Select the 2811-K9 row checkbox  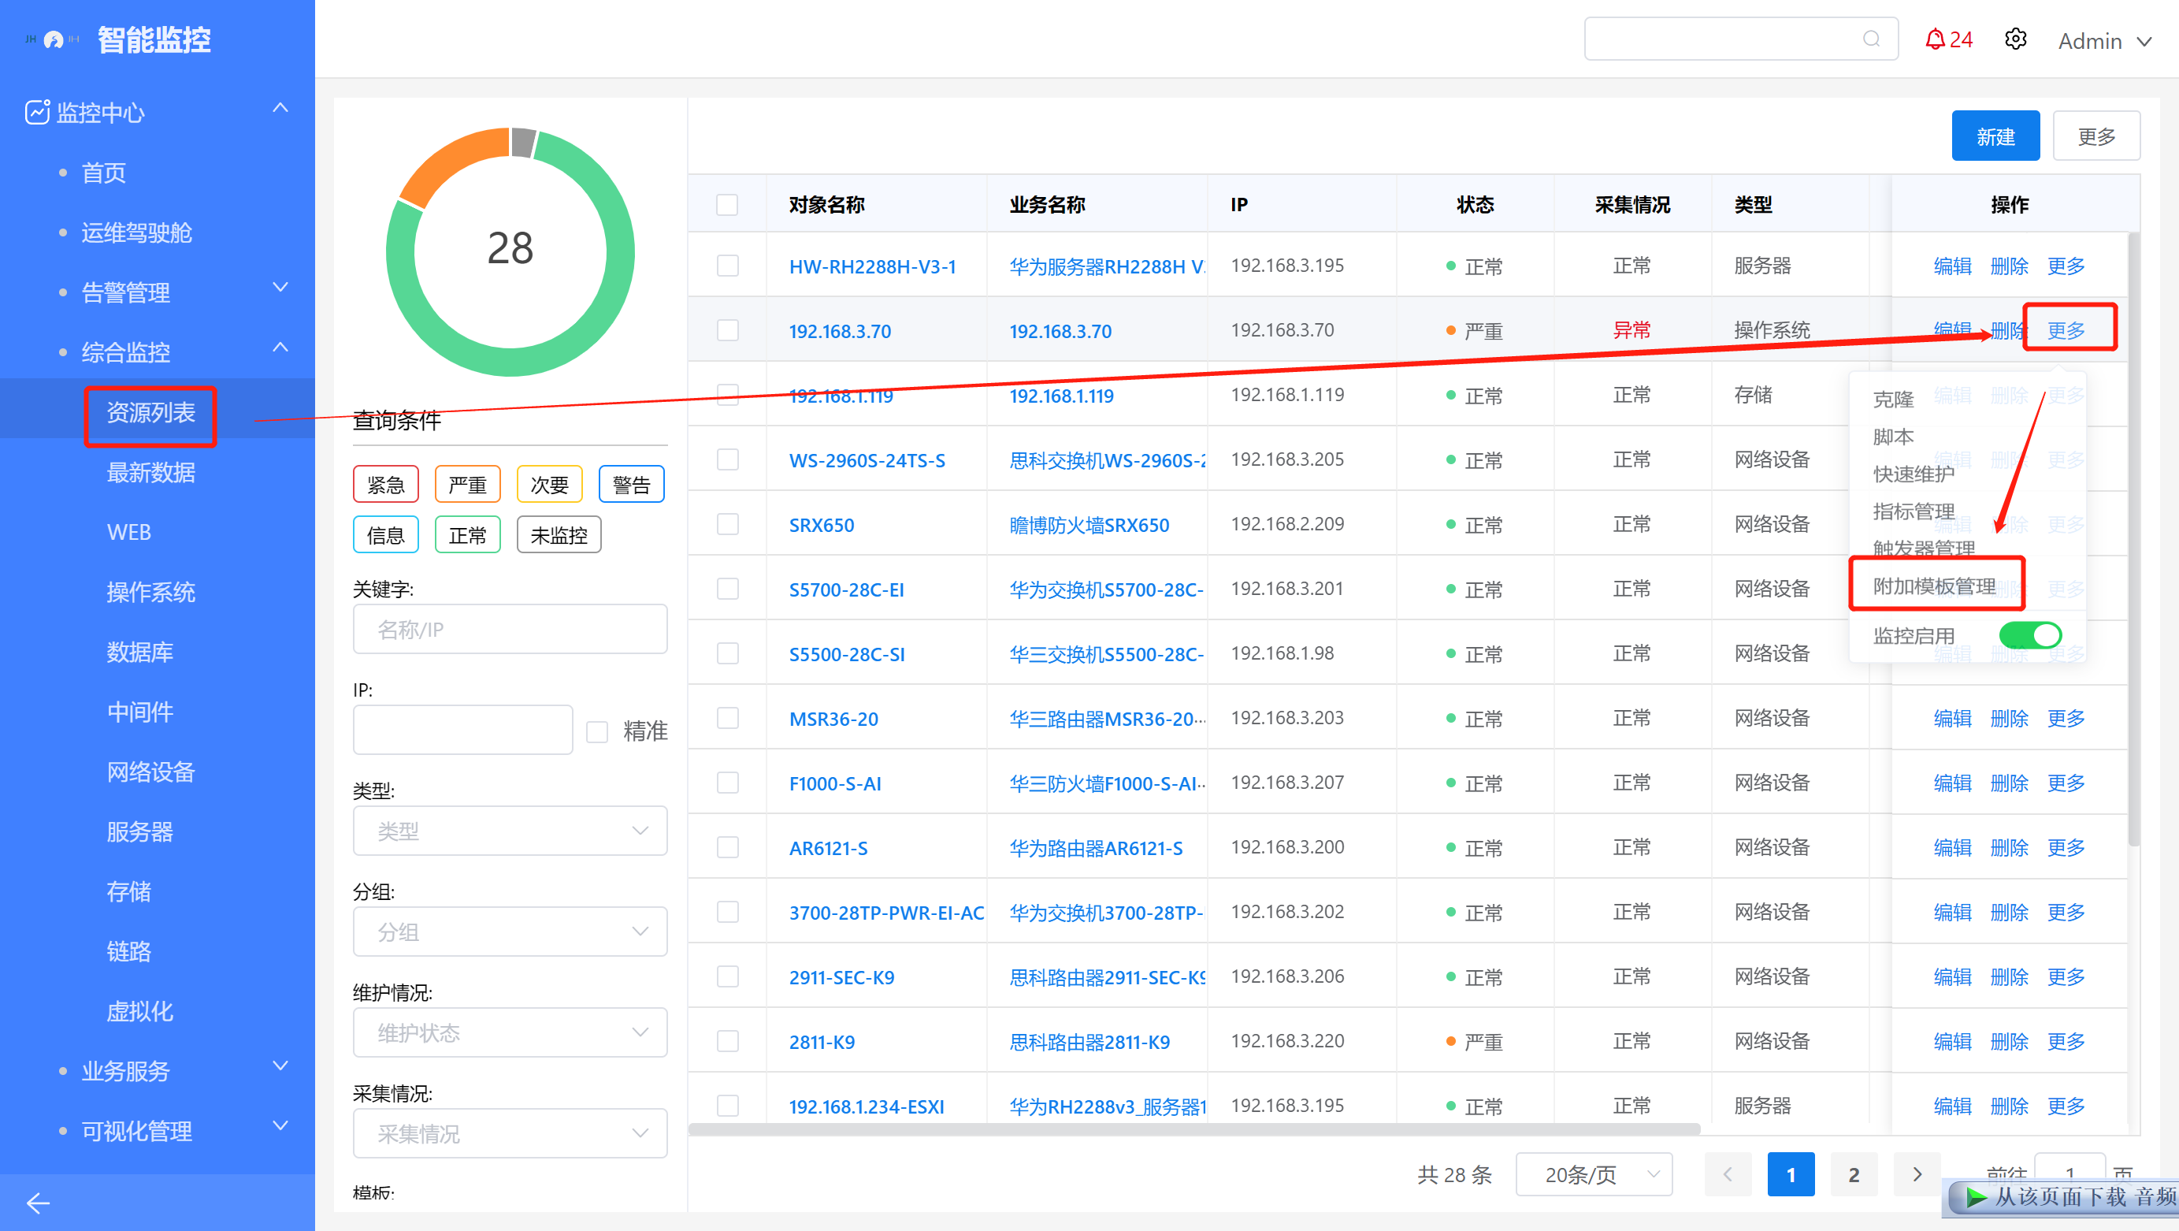tap(726, 1040)
